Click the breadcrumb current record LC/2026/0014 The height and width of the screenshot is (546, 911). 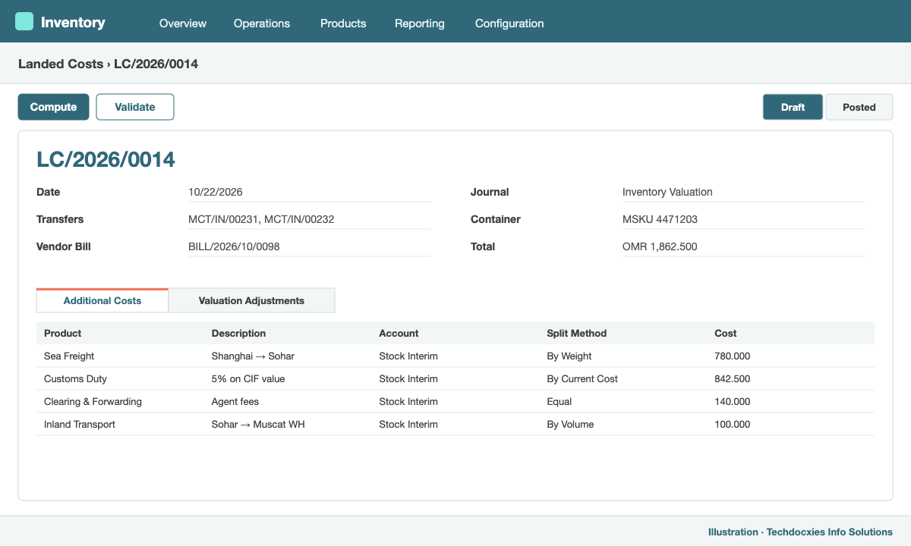click(x=156, y=64)
